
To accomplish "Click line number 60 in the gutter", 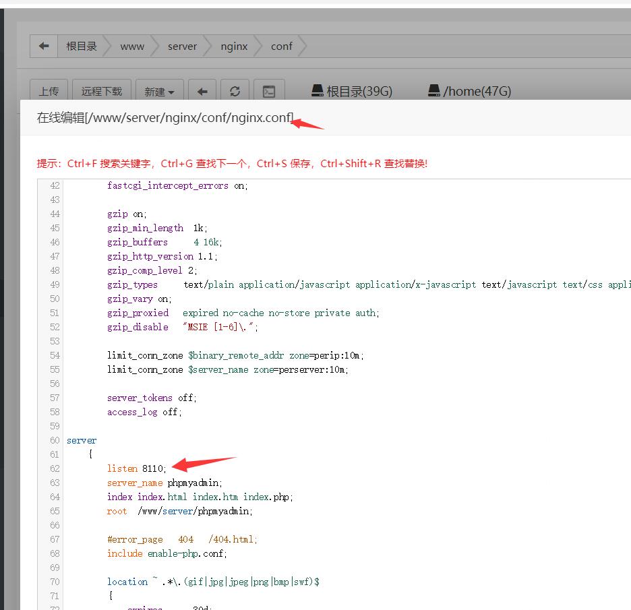I will (x=55, y=440).
